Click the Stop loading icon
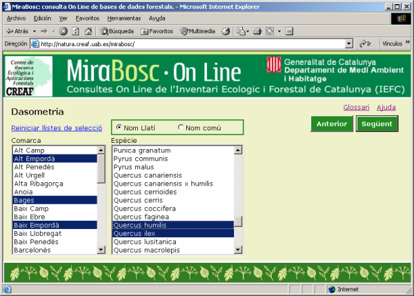The height and width of the screenshot is (296, 414). point(63,31)
